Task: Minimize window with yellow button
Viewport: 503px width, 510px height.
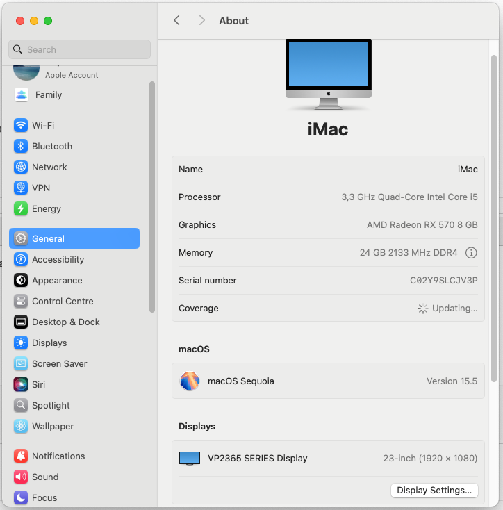Action: pos(34,21)
